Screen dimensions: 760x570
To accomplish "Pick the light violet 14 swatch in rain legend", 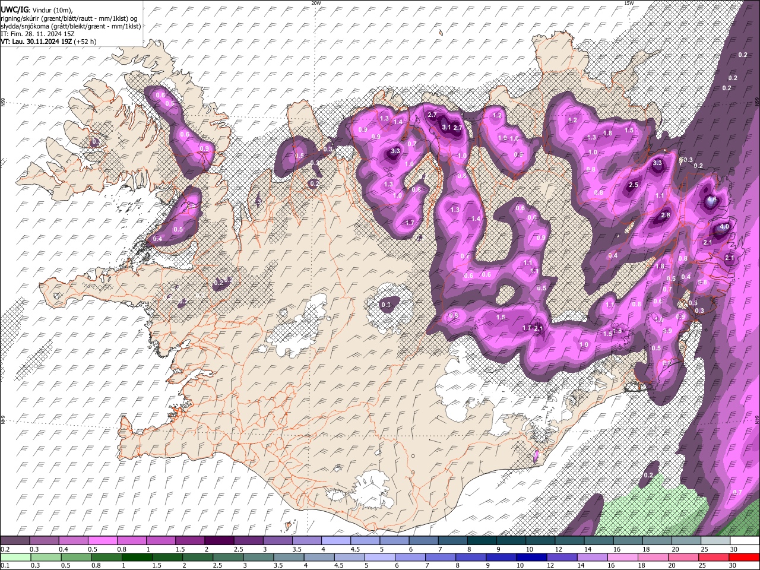I will click(x=591, y=557).
